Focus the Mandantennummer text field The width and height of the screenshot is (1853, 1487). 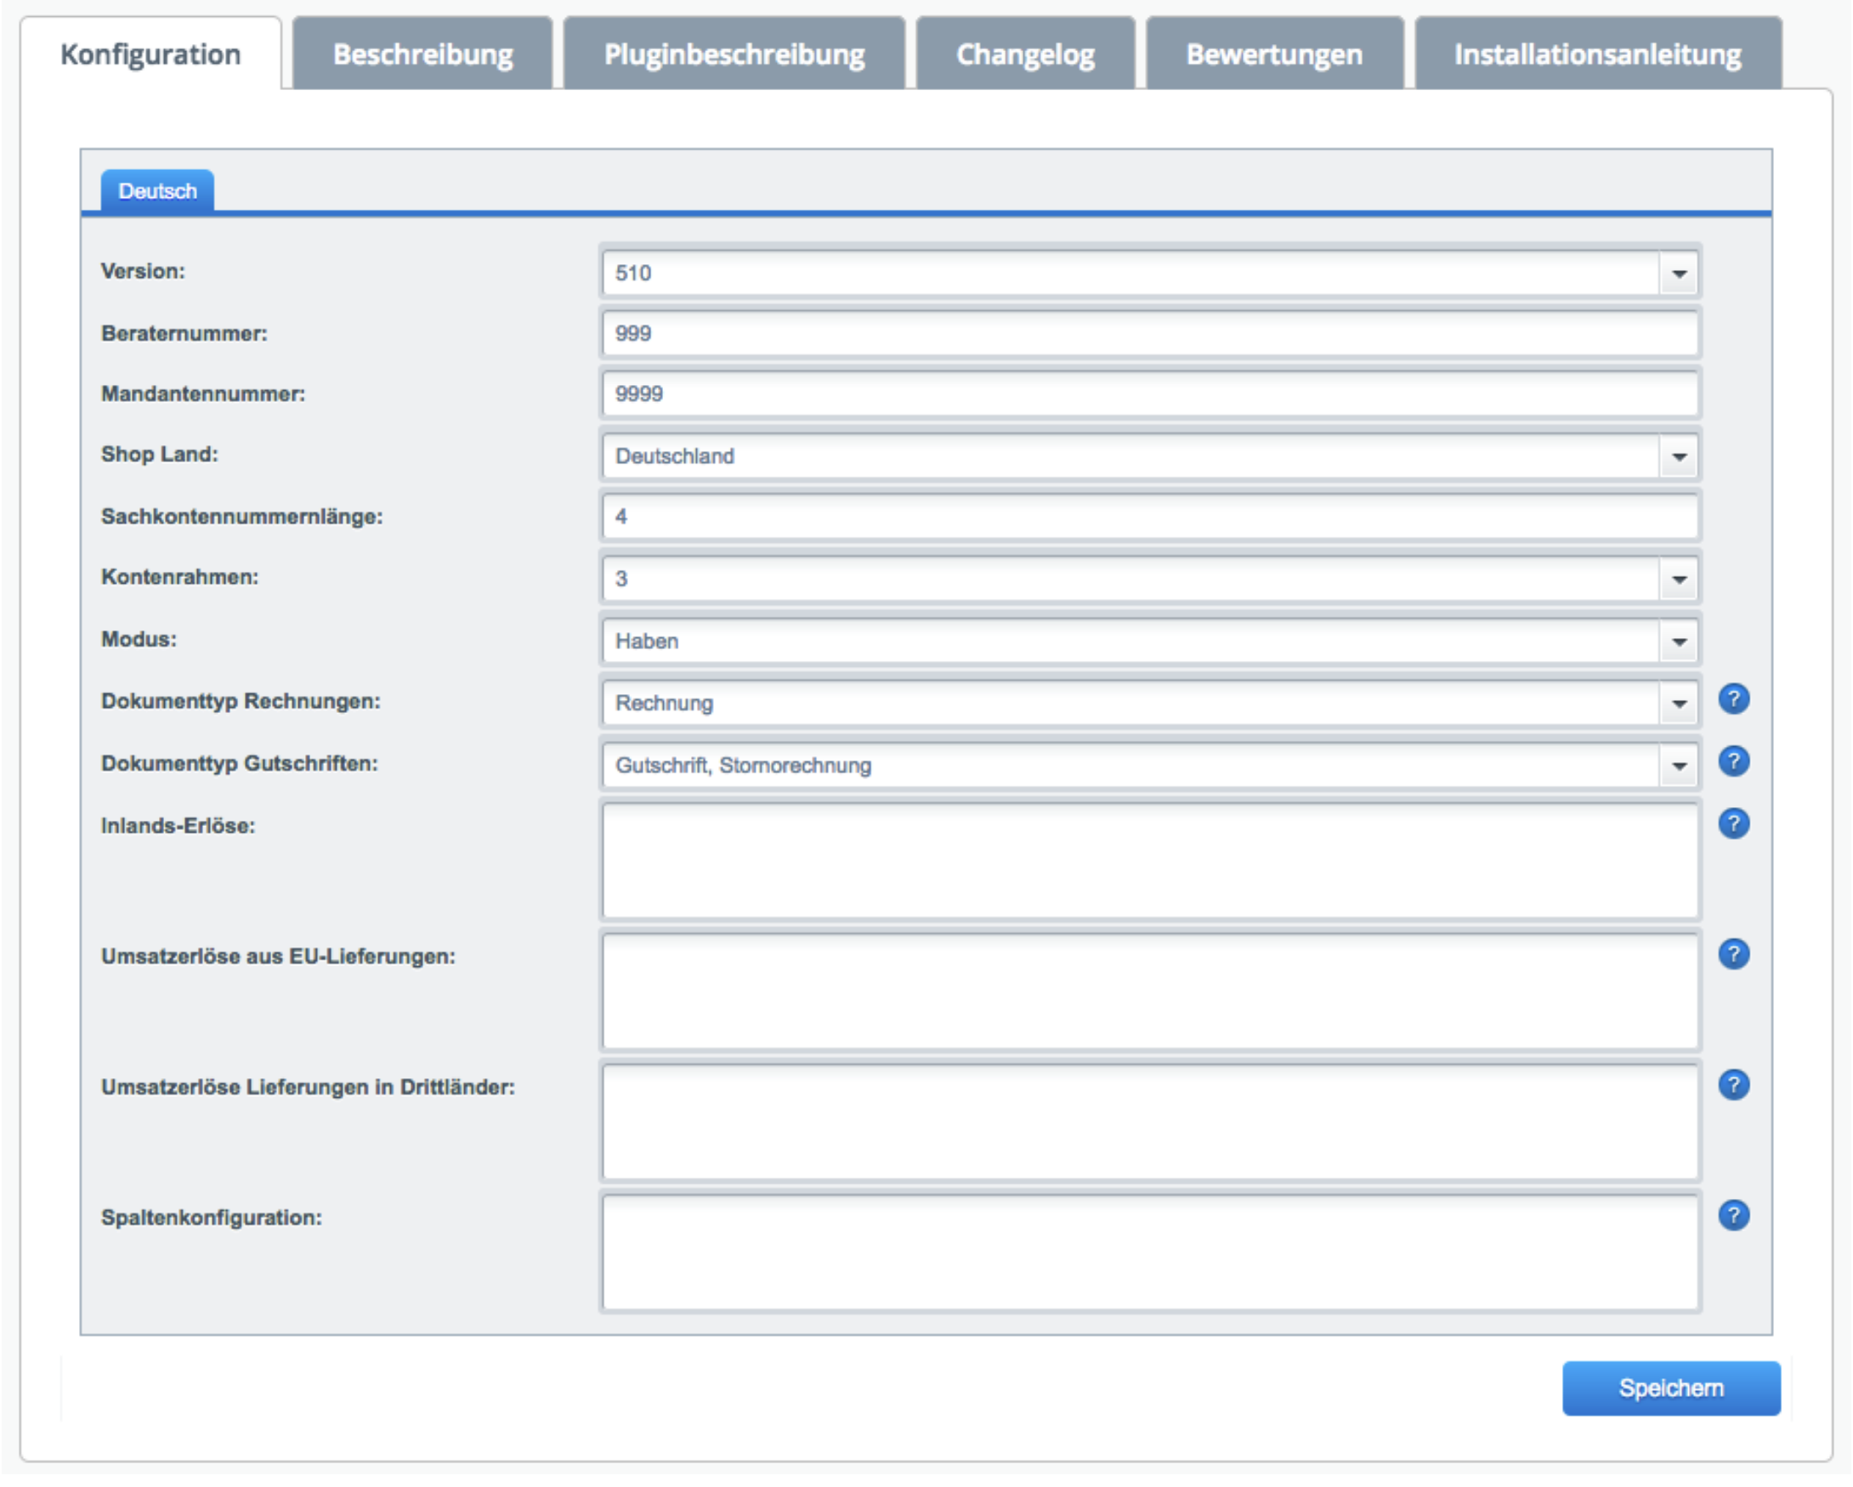coord(1149,394)
